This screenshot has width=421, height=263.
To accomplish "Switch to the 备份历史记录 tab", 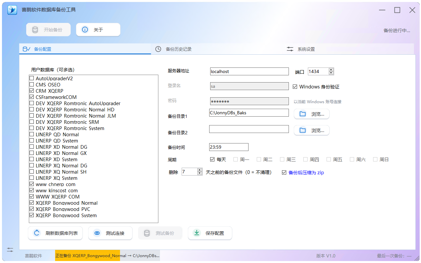I will [217, 49].
